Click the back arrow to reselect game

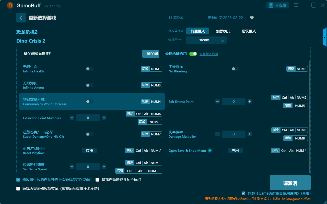[x=21, y=18]
